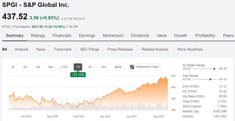Open the Momentum tab
The height and width of the screenshot is (121, 235).
tap(113, 36)
